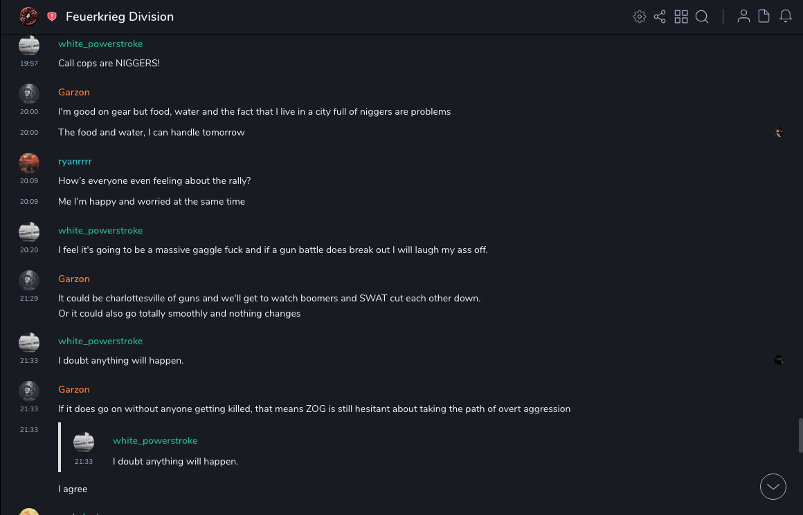Open the four-squares grid icon in header
The height and width of the screenshot is (515, 803).
click(681, 17)
